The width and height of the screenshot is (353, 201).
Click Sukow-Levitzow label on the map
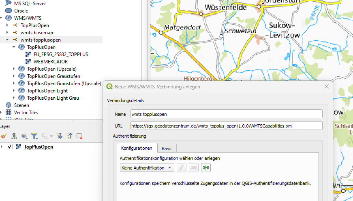[283, 30]
